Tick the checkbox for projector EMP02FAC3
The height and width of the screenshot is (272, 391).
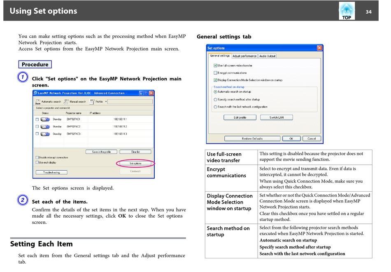point(37,134)
